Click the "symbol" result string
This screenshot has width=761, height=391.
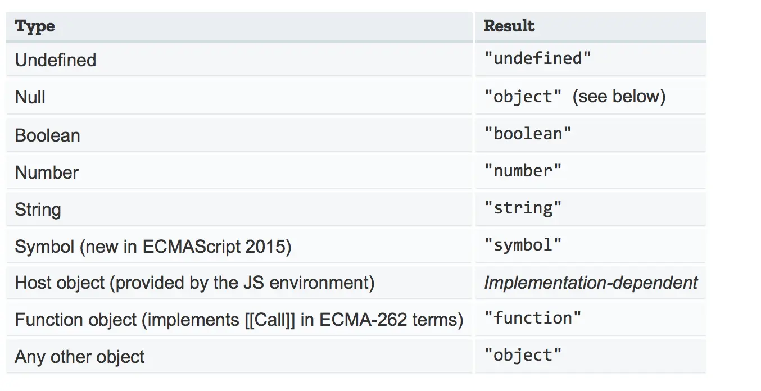point(523,245)
